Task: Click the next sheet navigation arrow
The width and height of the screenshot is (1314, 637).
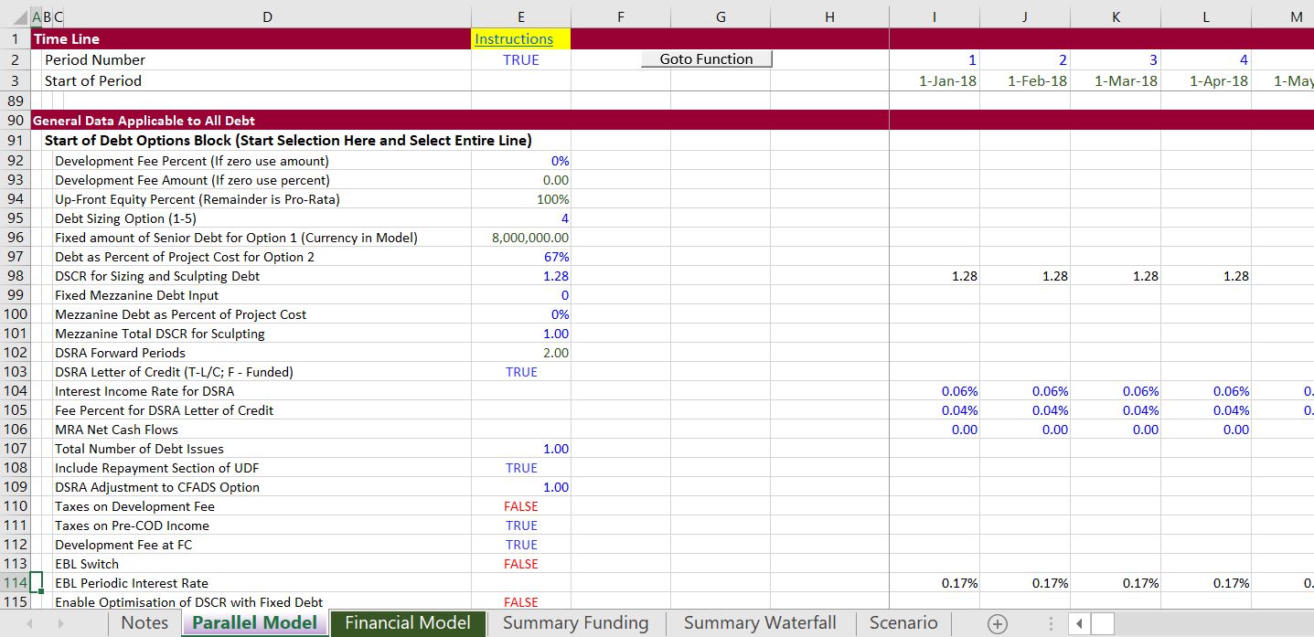Action: [59, 623]
